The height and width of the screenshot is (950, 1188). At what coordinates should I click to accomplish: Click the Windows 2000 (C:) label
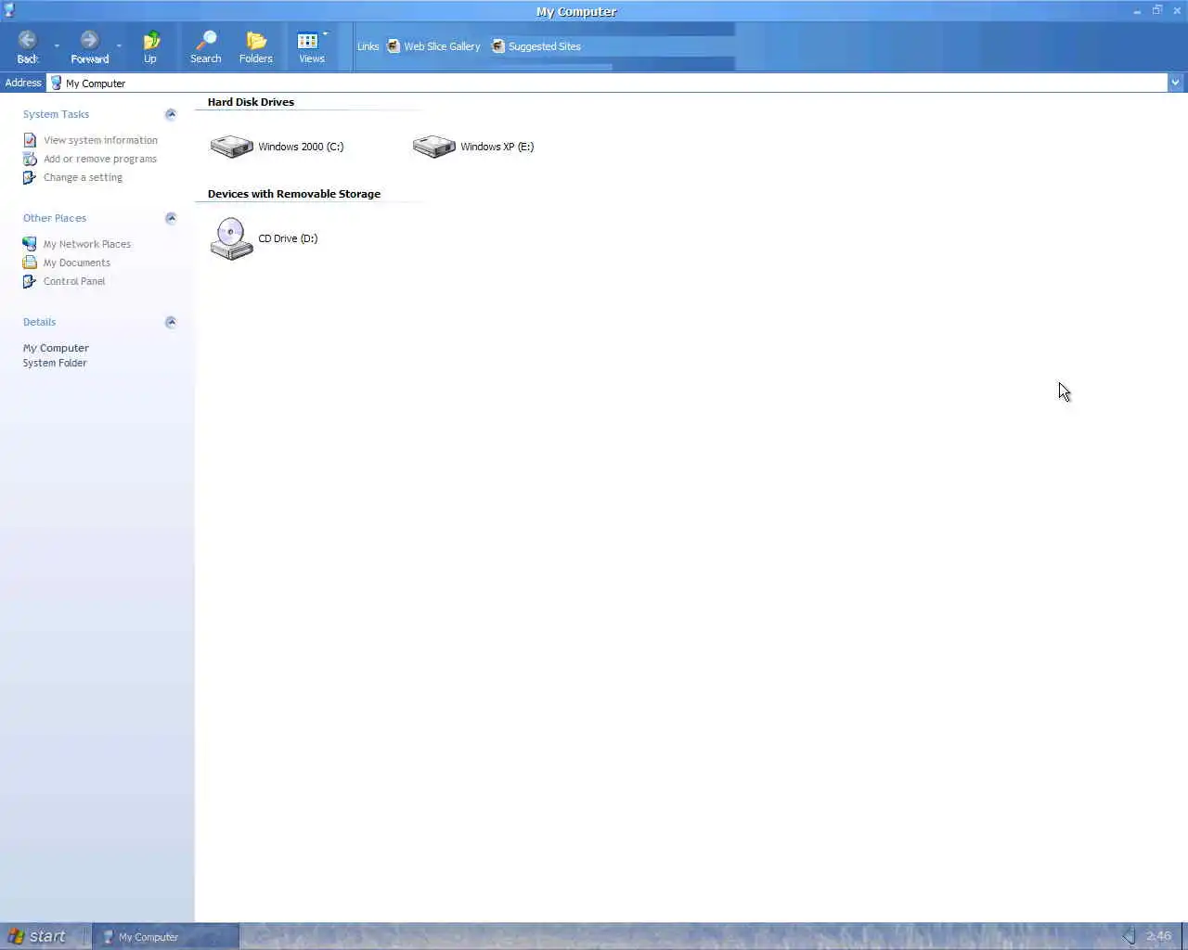pyautogui.click(x=301, y=147)
